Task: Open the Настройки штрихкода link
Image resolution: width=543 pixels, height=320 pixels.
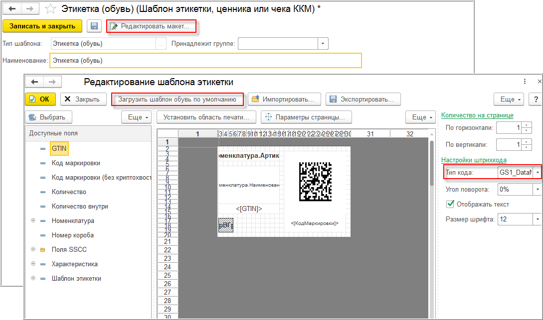Action: point(474,160)
